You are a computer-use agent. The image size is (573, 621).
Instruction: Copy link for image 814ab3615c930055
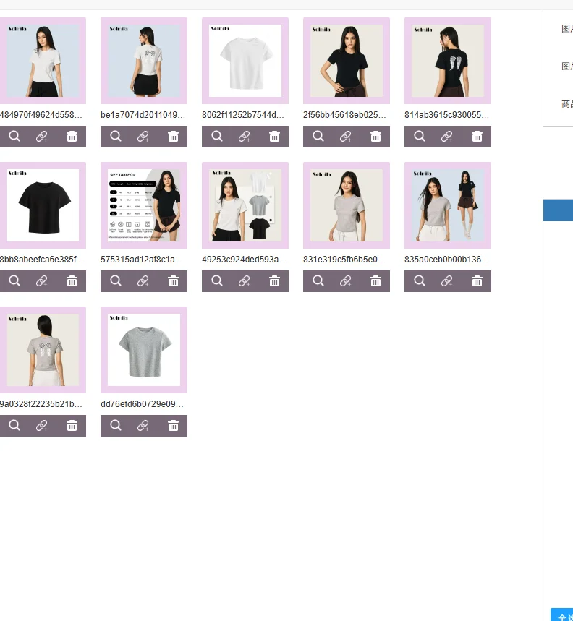coord(447,137)
